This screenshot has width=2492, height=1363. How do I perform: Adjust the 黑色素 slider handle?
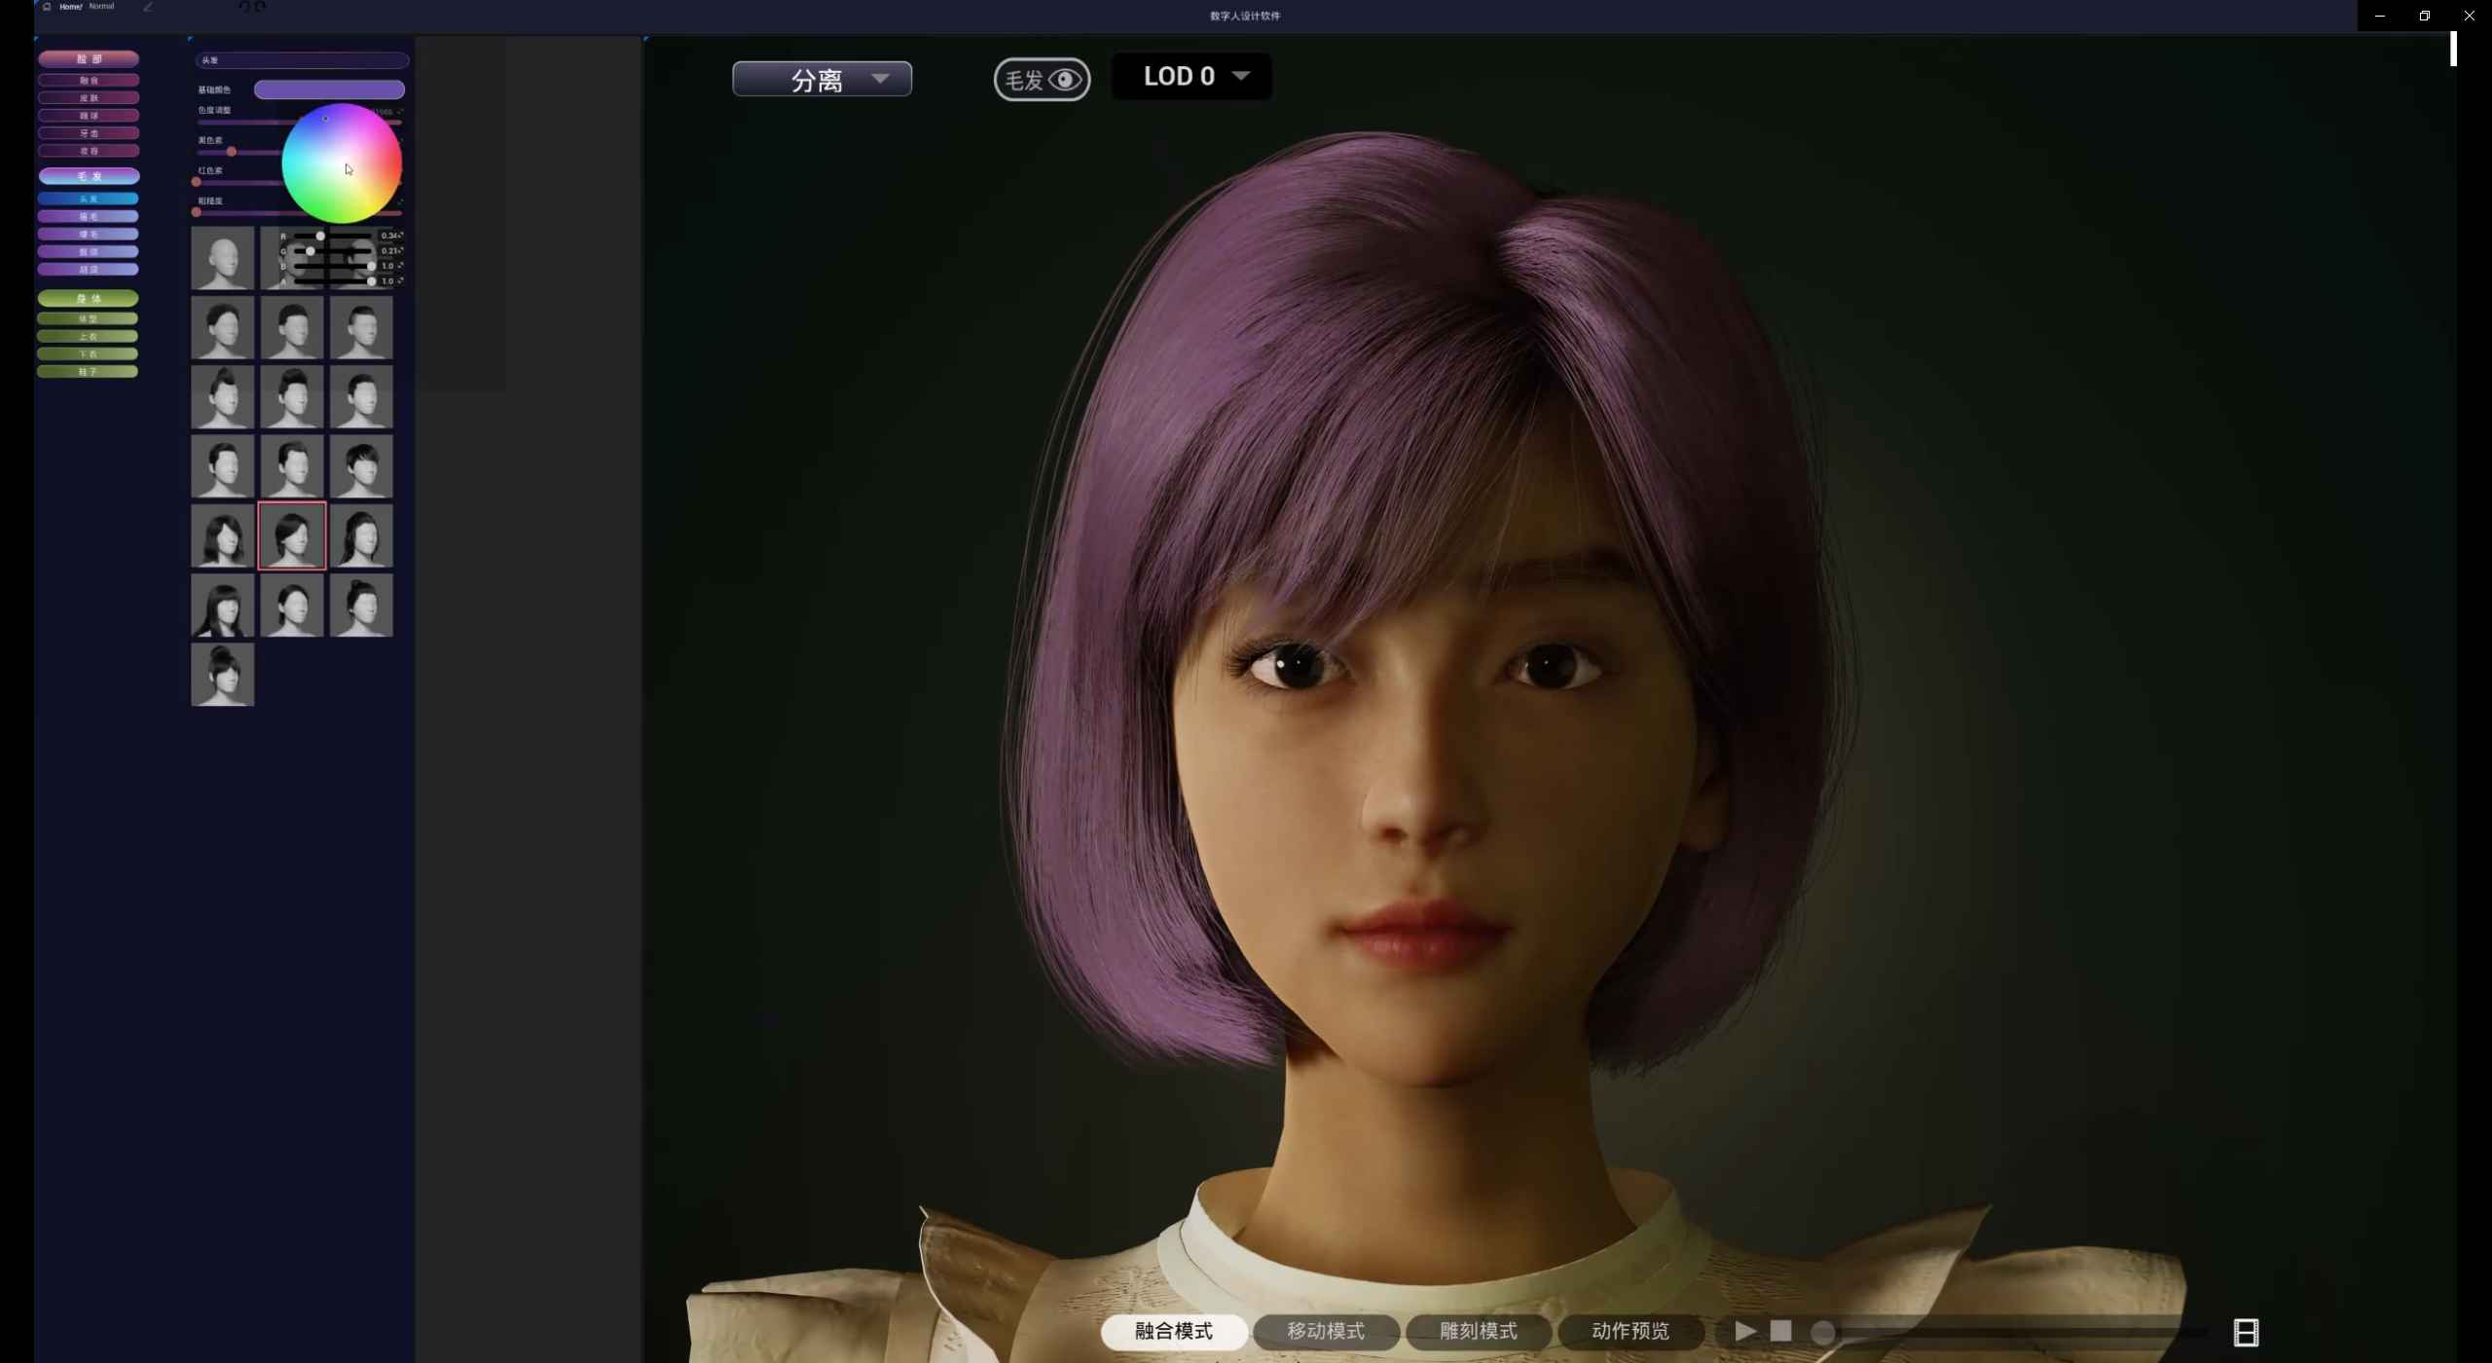point(231,152)
